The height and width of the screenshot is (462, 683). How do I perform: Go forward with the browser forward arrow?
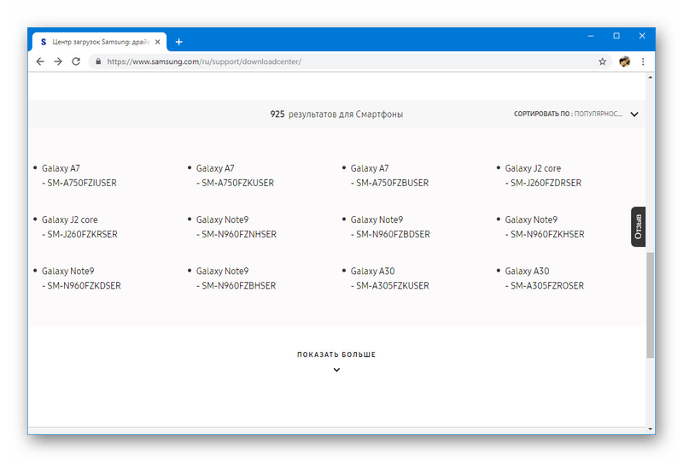coord(58,61)
